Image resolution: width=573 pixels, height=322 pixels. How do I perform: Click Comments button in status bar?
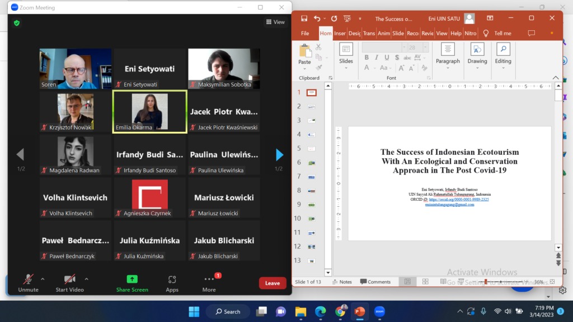[375, 282]
